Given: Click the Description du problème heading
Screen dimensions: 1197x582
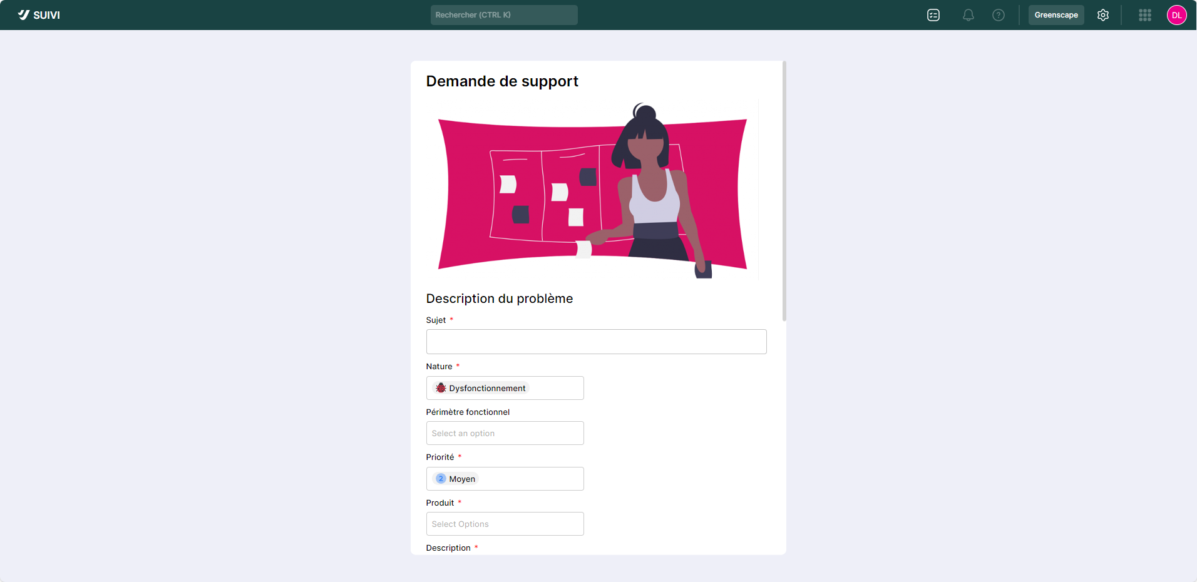Looking at the screenshot, I should point(500,299).
